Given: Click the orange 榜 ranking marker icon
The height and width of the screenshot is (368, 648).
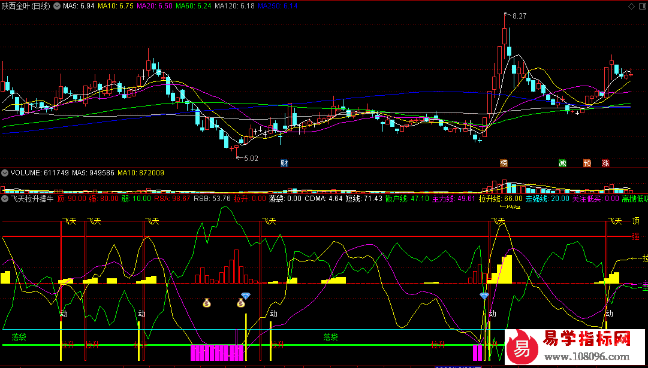Looking at the screenshot, I should [504, 163].
